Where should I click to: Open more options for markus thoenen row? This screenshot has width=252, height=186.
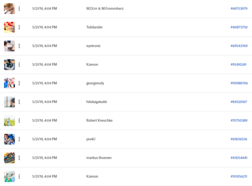click(19, 158)
